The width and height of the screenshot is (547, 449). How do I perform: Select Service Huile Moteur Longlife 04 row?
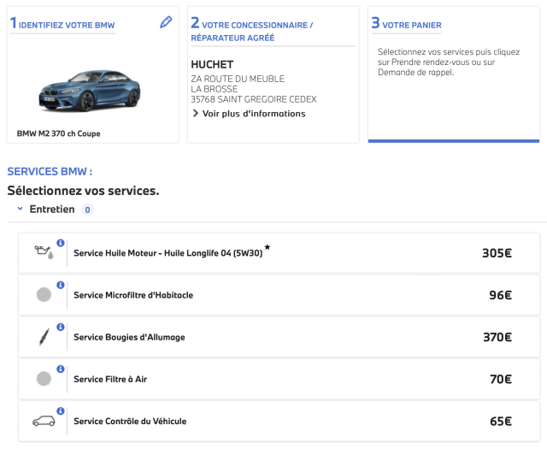[279, 253]
